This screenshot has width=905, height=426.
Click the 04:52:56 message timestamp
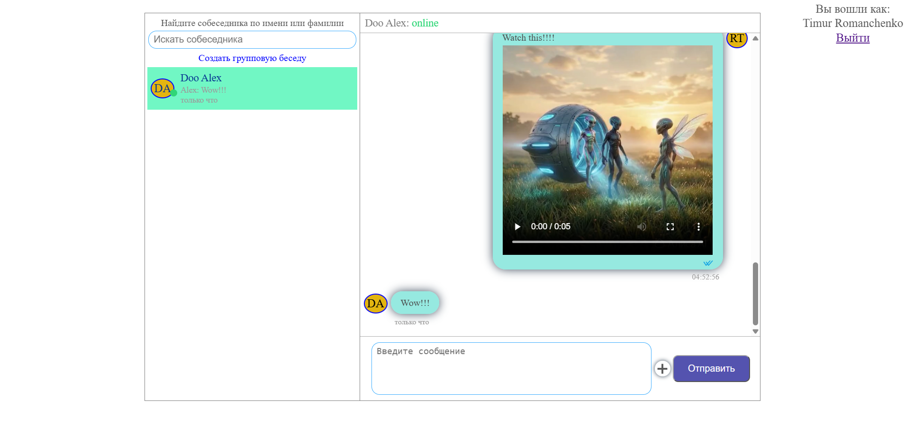(706, 277)
